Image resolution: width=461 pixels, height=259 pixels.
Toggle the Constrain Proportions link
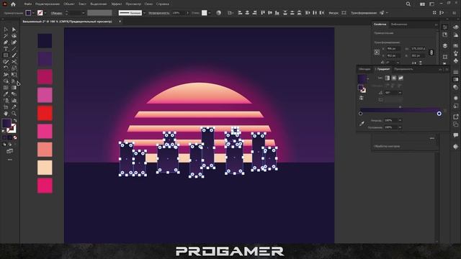pyautogui.click(x=431, y=53)
